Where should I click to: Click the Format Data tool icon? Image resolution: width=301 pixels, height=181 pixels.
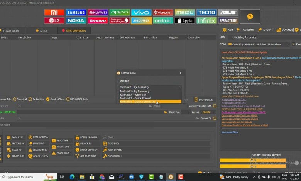[31, 137]
